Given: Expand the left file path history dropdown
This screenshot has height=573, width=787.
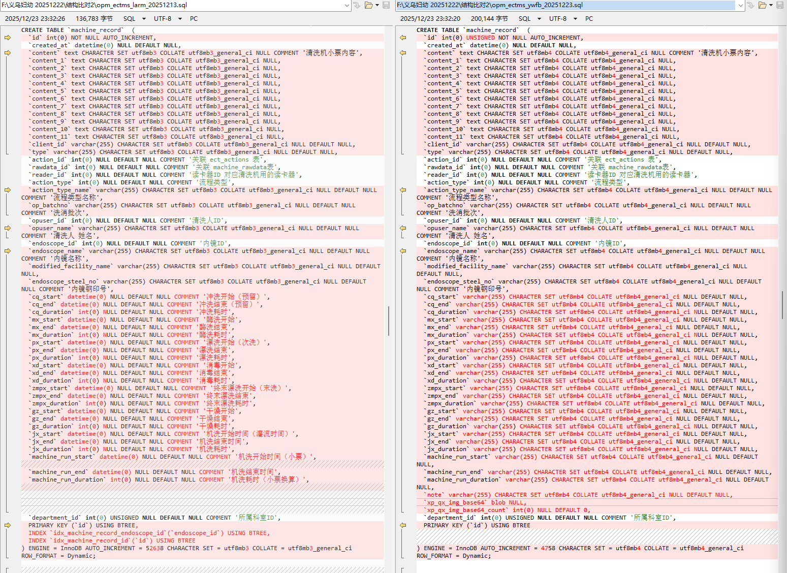Looking at the screenshot, I should pyautogui.click(x=347, y=5).
